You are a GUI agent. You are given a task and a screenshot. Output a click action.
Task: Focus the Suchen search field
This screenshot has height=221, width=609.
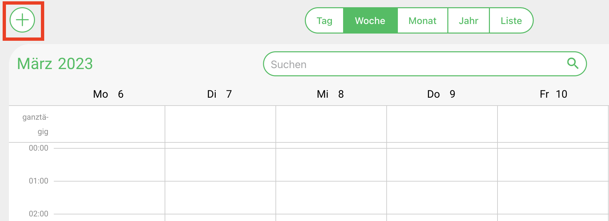click(x=425, y=64)
